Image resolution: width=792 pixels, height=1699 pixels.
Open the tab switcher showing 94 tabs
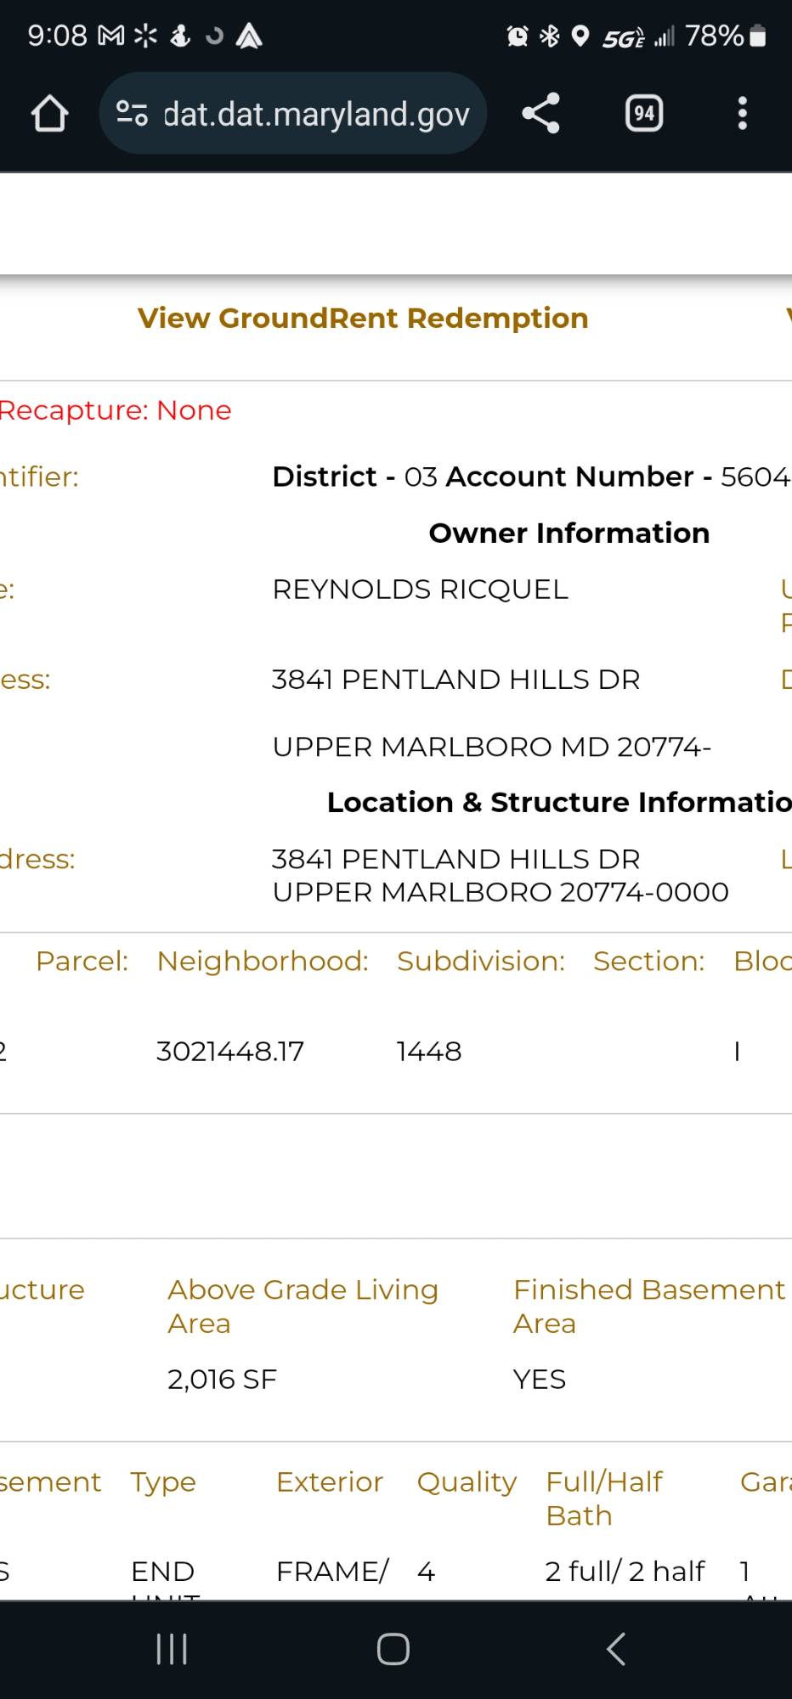(644, 114)
